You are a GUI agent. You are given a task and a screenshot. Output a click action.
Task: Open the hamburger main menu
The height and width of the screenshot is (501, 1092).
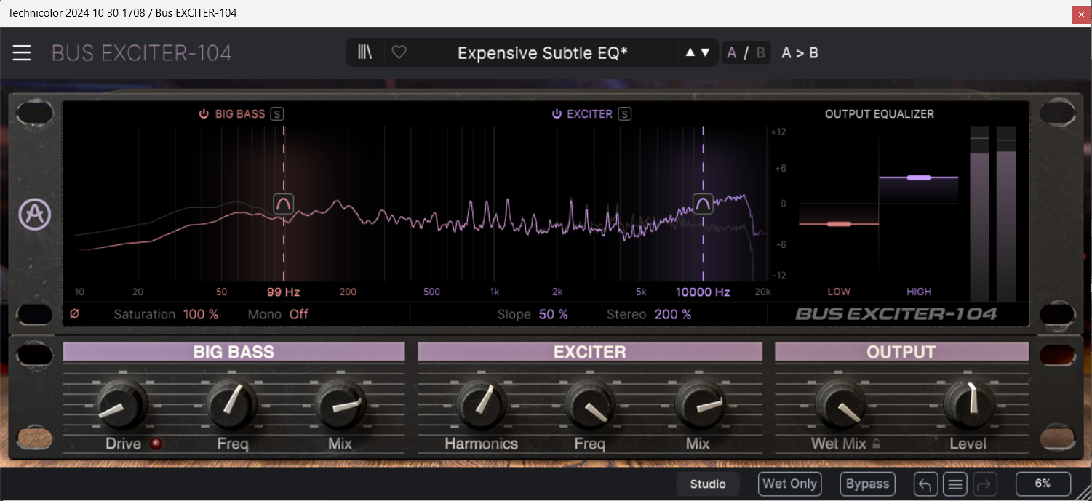[x=22, y=52]
